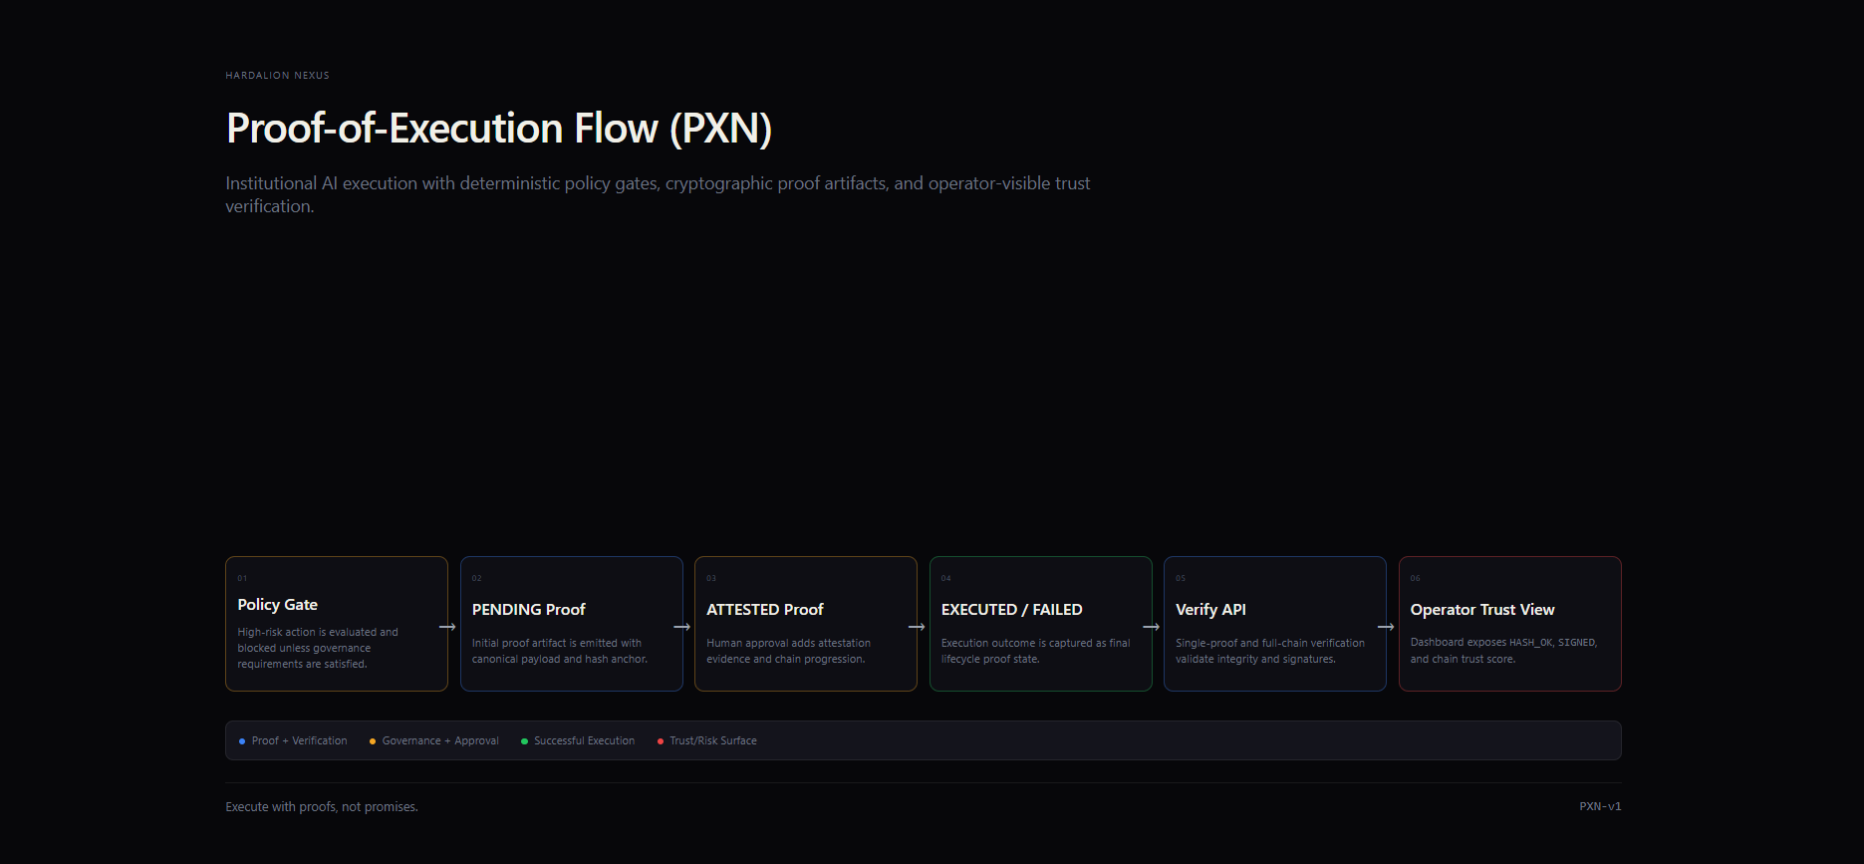Select the Trust/Risk Surface legend label
The width and height of the screenshot is (1864, 864).
(713, 741)
